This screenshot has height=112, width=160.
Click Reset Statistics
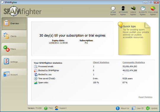[x=145, y=97]
